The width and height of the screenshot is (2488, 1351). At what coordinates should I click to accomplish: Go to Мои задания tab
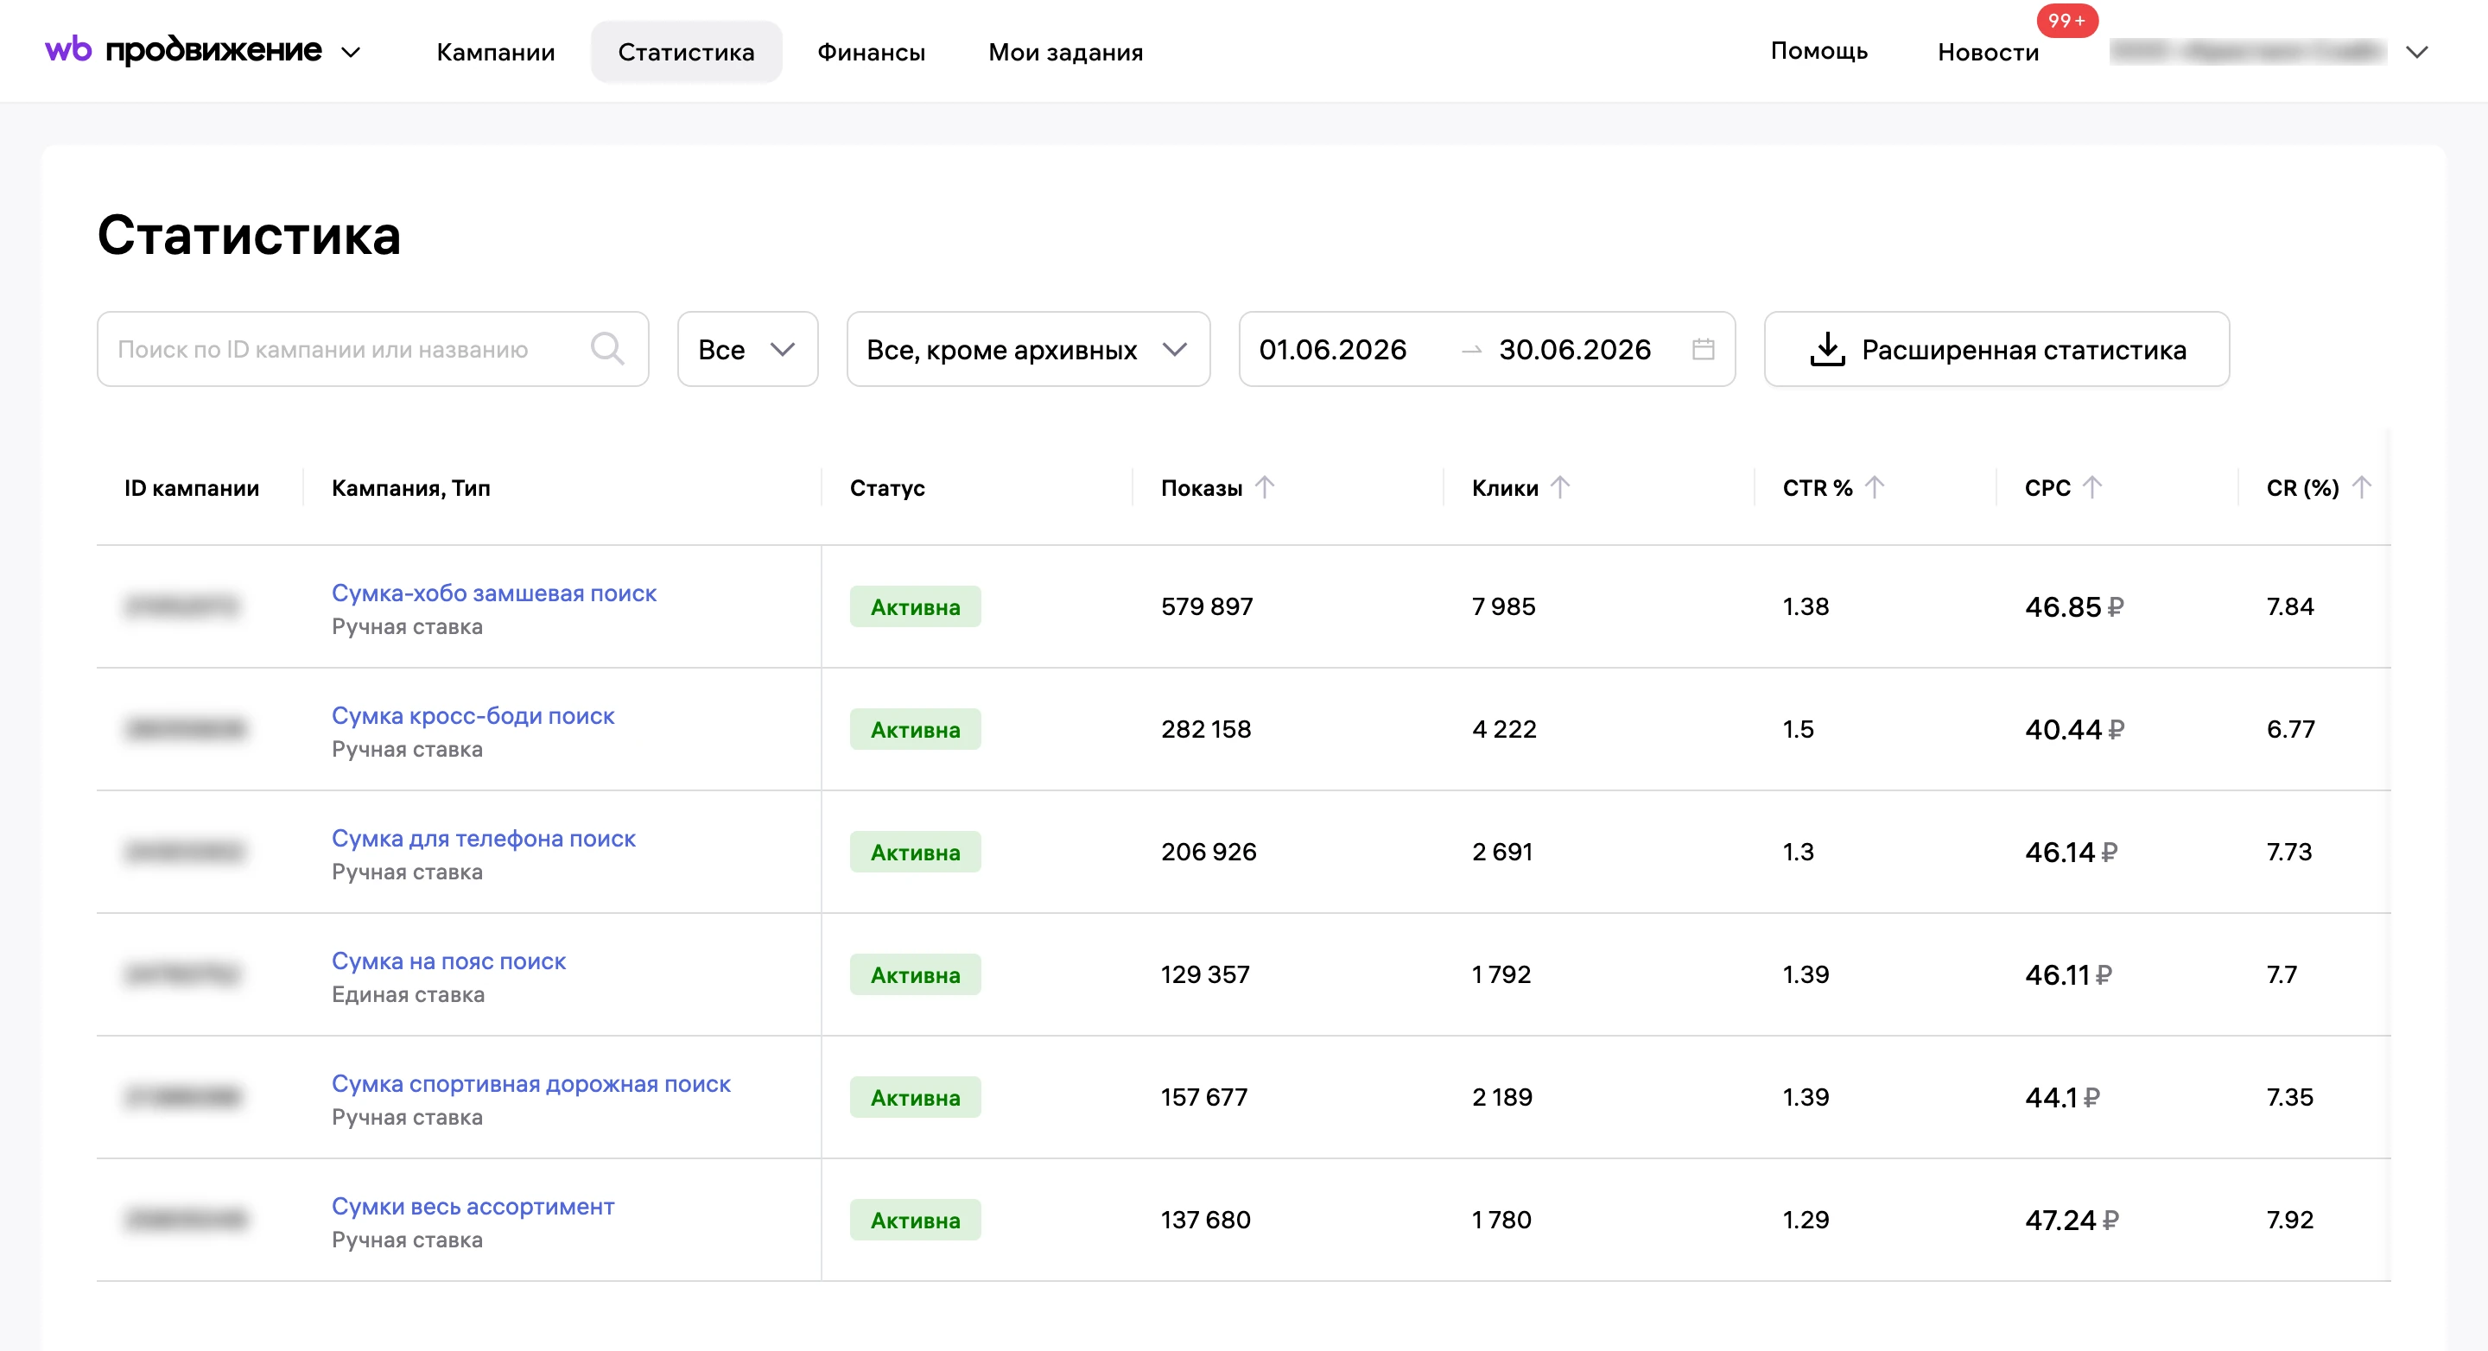coord(1065,52)
